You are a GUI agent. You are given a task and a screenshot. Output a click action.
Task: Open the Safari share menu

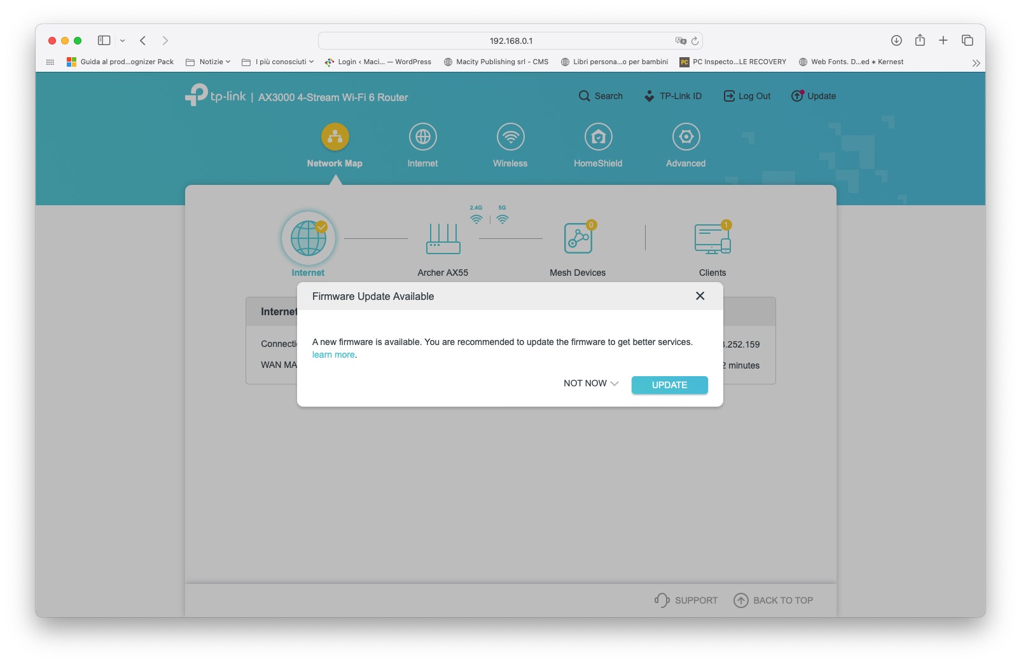click(920, 40)
